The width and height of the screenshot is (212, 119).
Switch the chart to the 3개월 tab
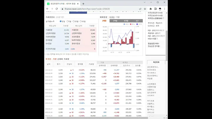pos(115,21)
